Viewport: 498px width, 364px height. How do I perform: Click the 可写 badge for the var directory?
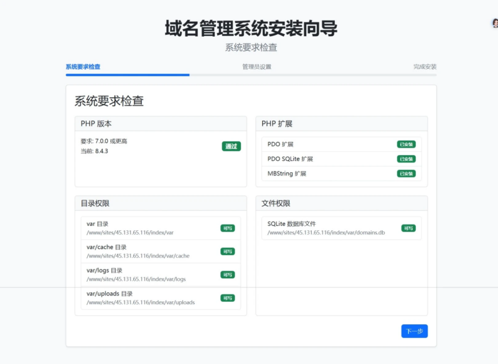(x=228, y=228)
